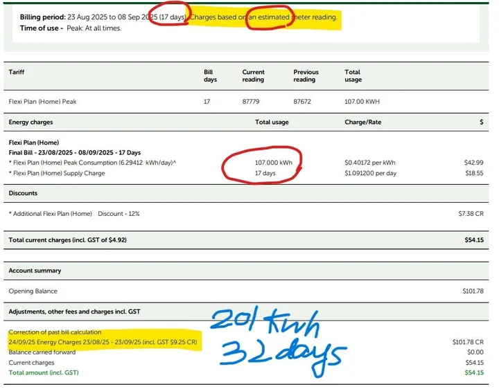Click the current reading value 87779
499x389 pixels.
pyautogui.click(x=252, y=102)
